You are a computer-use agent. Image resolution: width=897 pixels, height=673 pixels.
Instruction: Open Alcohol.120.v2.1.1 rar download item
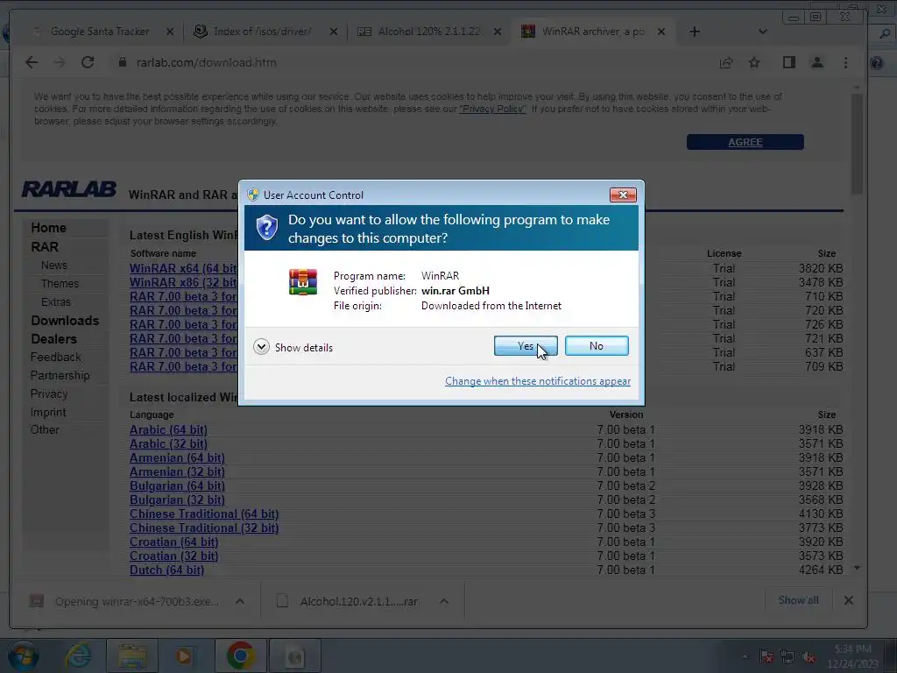(x=358, y=601)
